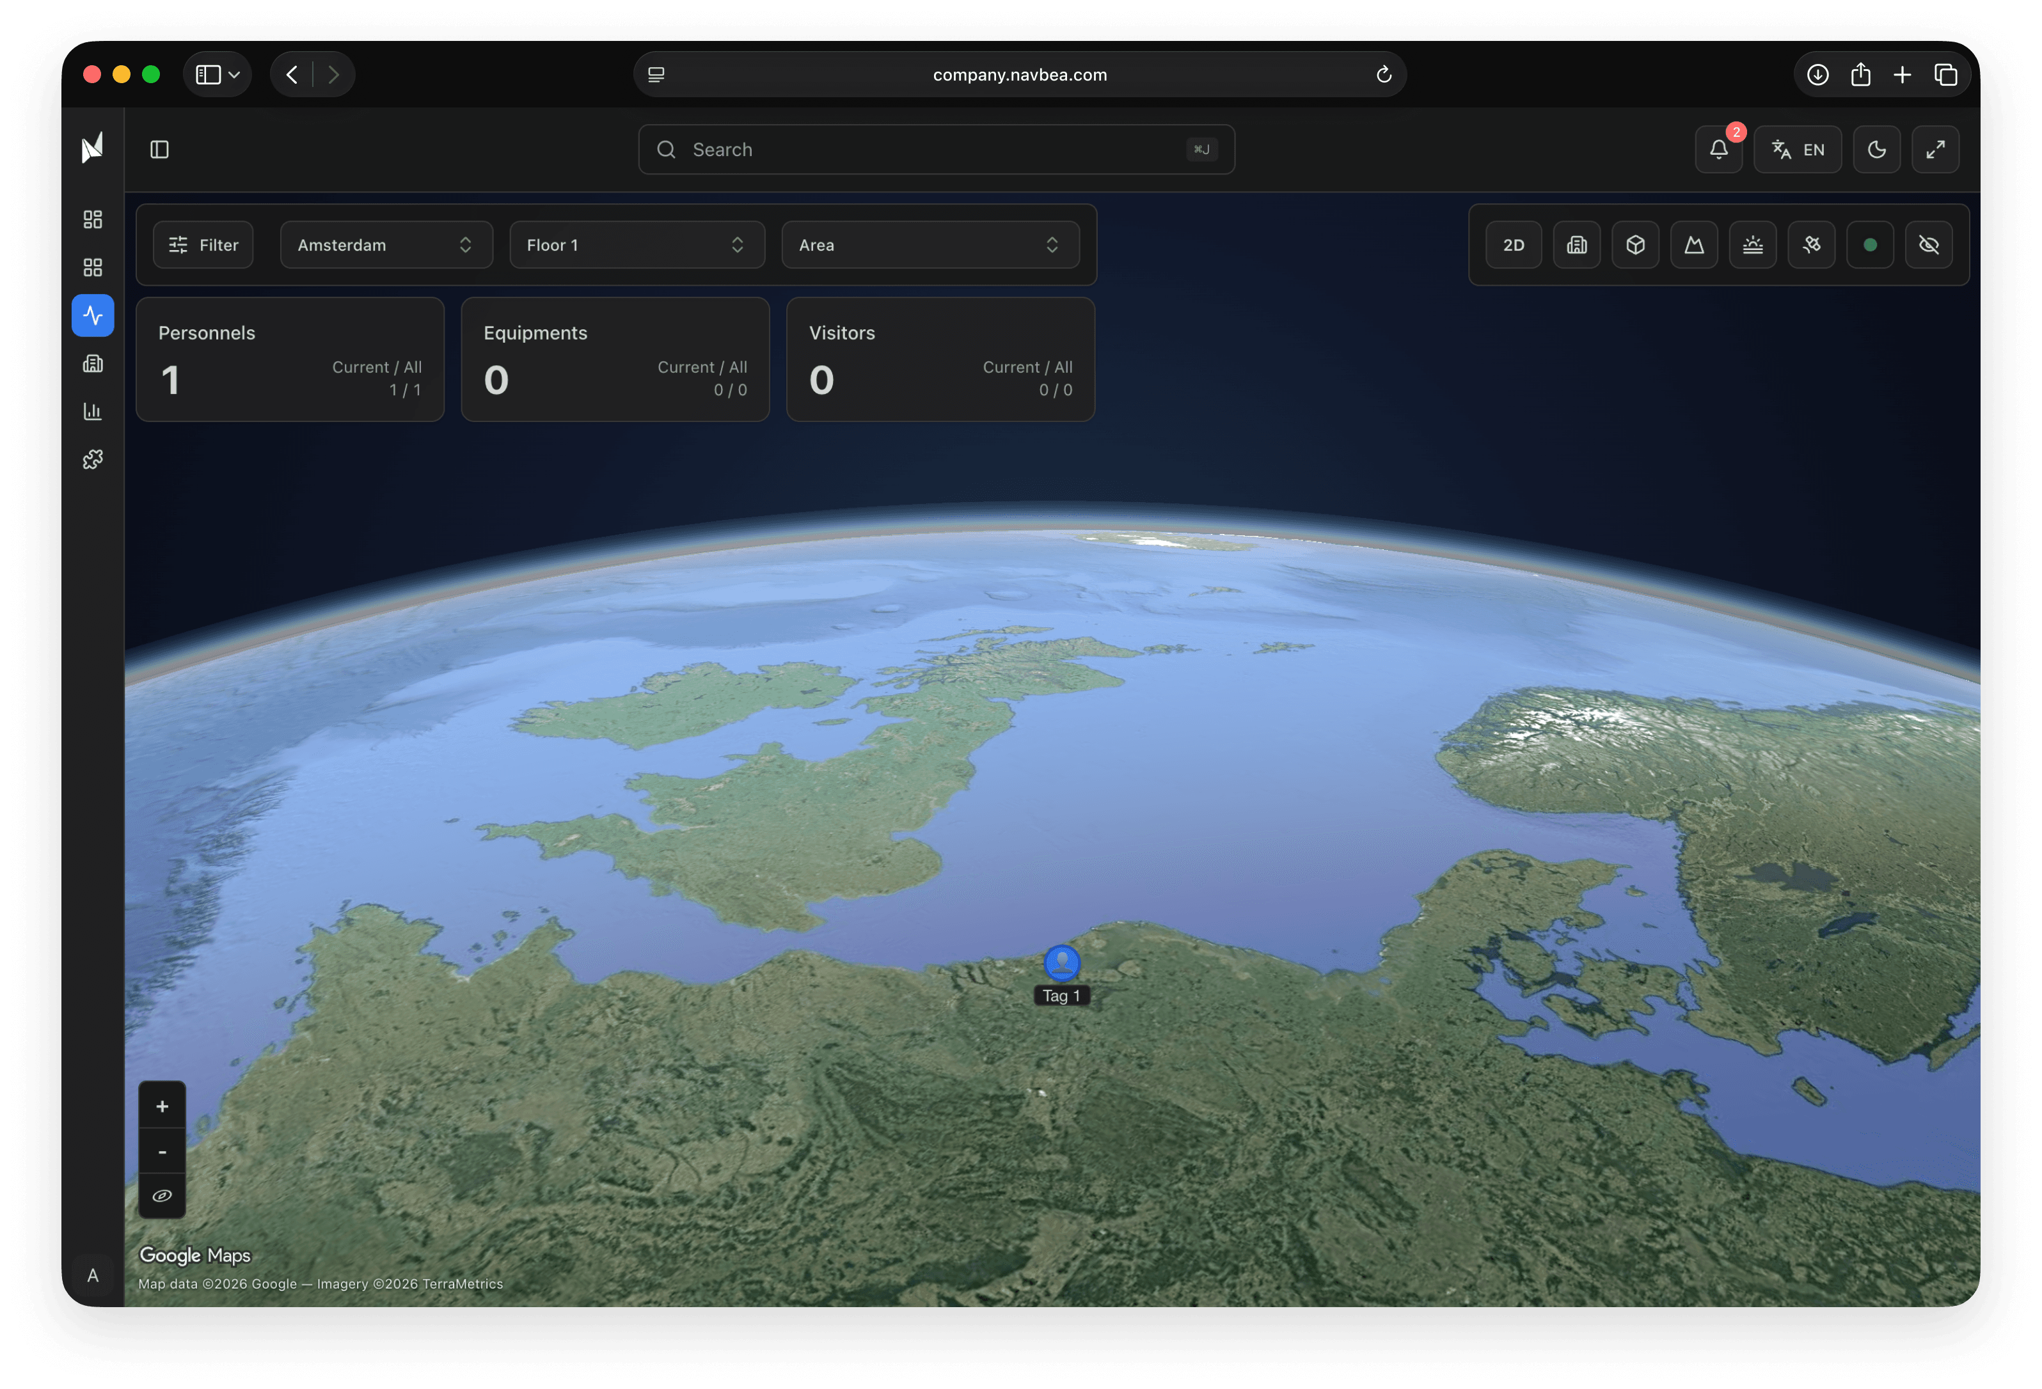Click the Navbea logo icon
This screenshot has height=1389, width=2042.
click(92, 148)
